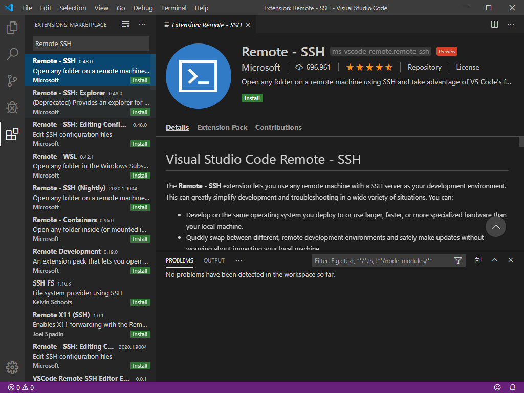Image resolution: width=524 pixels, height=393 pixels.
Task: Open the editor actions overflow menu
Action: coord(510,24)
